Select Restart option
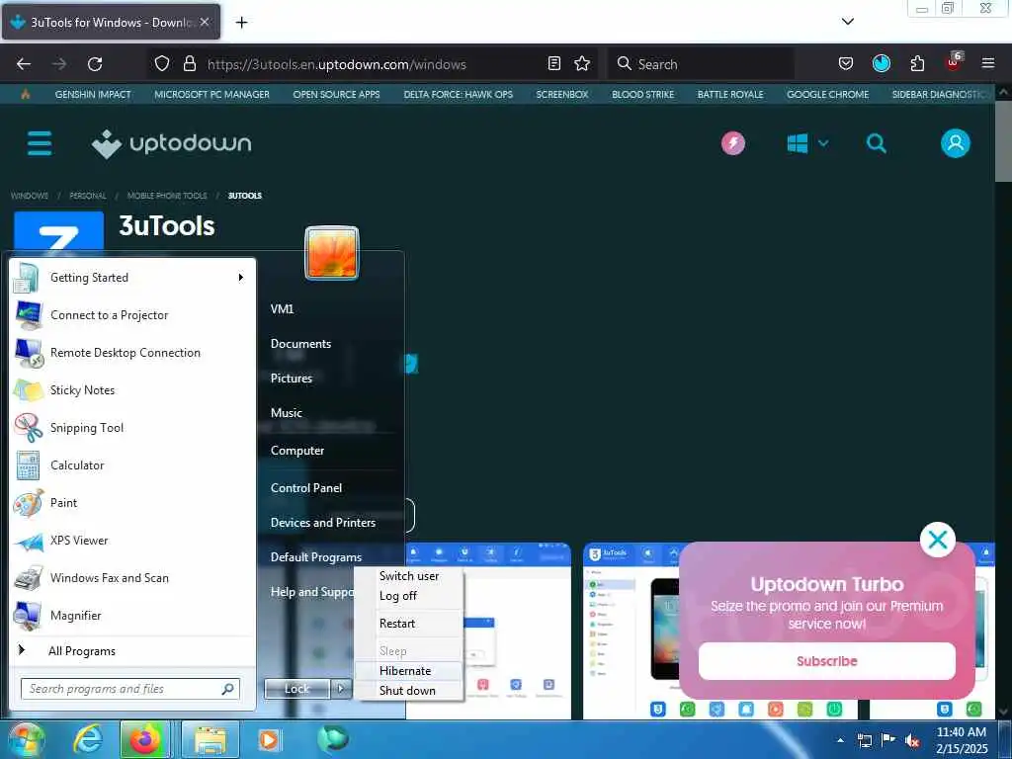 coord(408,624)
